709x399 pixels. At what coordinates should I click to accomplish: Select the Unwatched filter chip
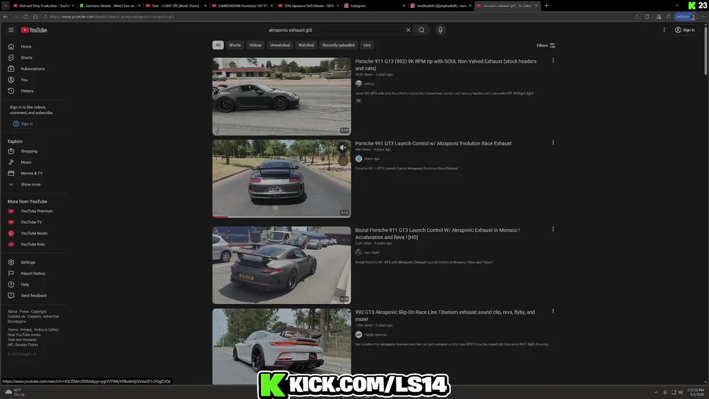(x=280, y=45)
